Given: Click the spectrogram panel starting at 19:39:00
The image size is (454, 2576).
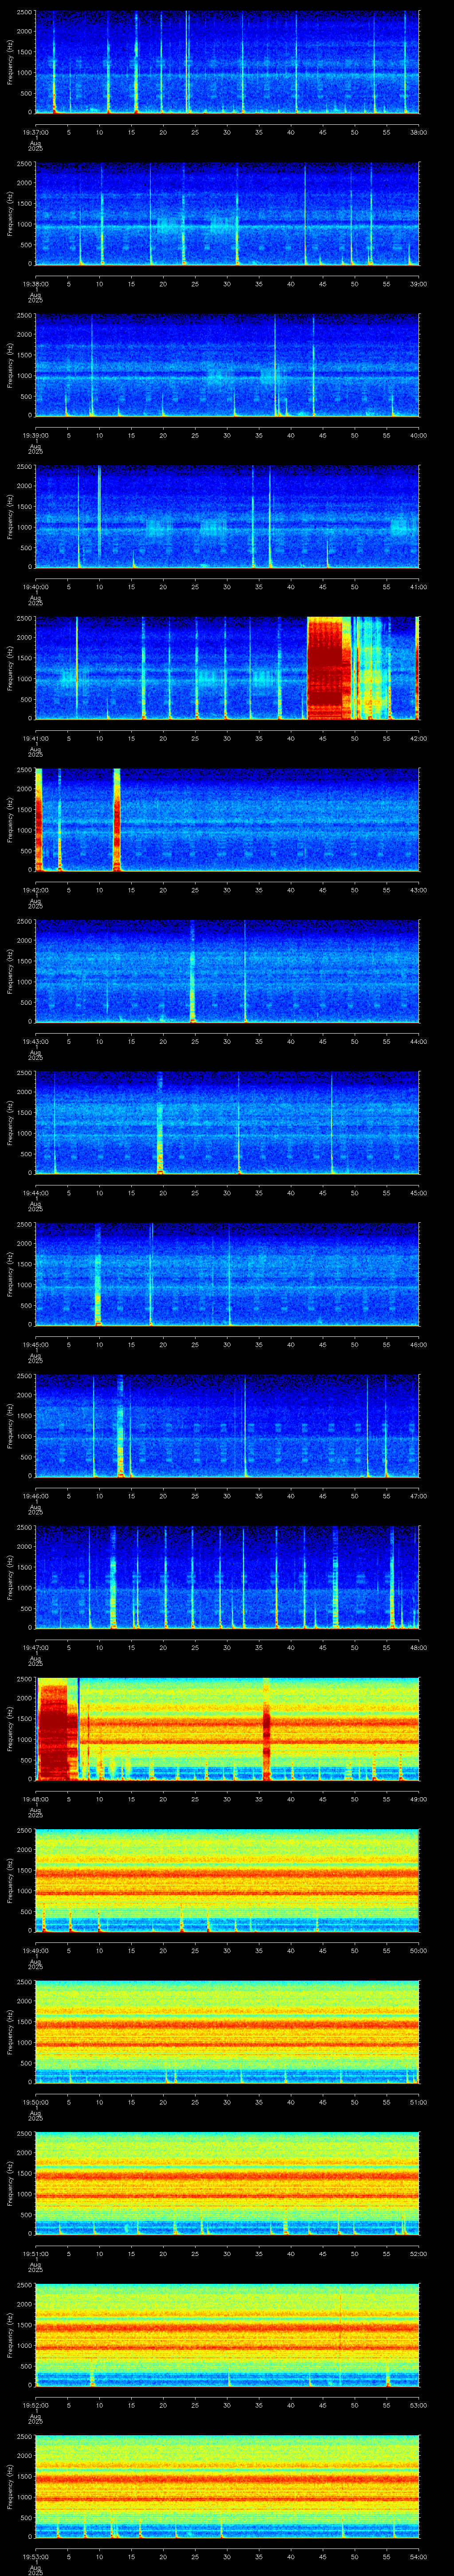Looking at the screenshot, I should tap(227, 365).
